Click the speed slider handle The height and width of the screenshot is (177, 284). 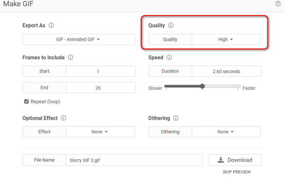tap(202, 86)
